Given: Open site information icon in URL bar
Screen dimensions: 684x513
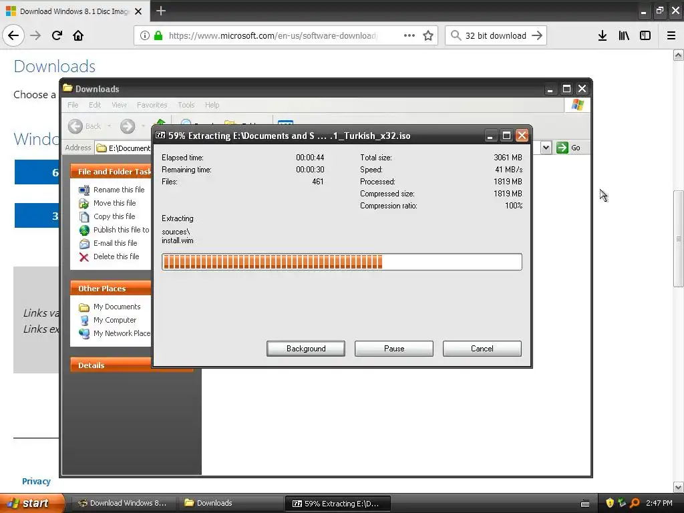Looking at the screenshot, I should [x=145, y=35].
